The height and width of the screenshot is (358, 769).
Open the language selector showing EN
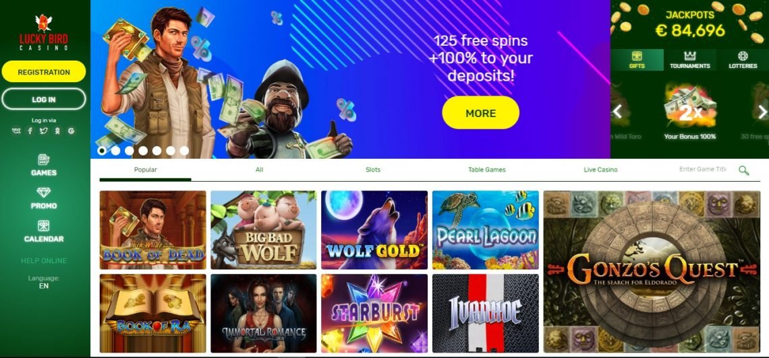[x=44, y=286]
